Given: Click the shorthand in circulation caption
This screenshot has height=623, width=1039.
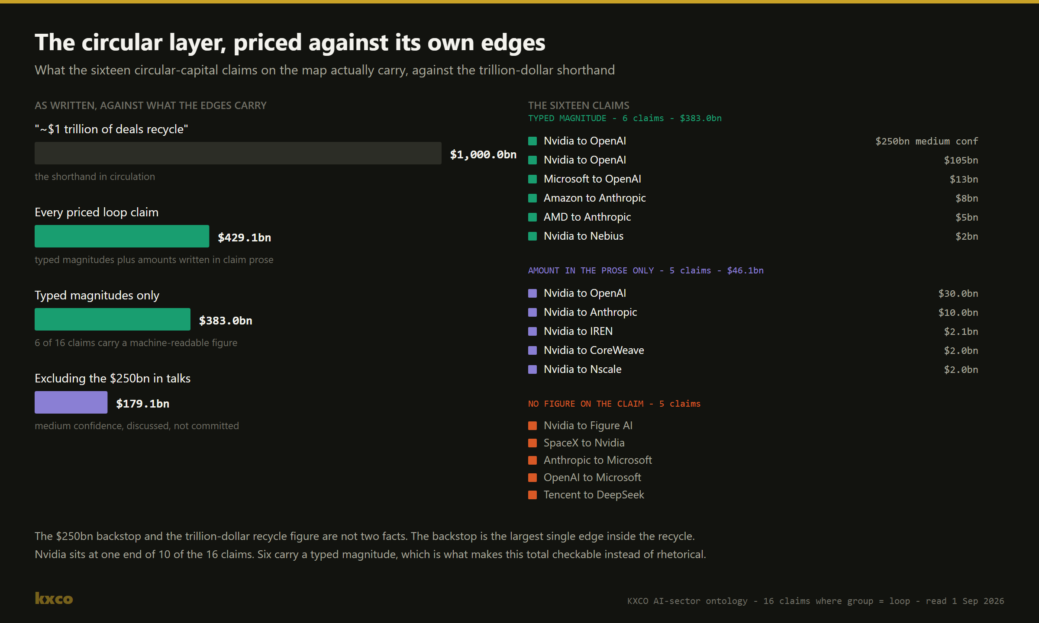Looking at the screenshot, I should (x=95, y=177).
